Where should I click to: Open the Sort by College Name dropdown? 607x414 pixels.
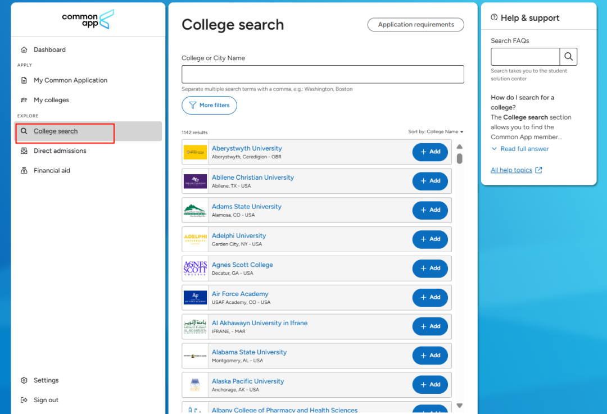tap(436, 132)
